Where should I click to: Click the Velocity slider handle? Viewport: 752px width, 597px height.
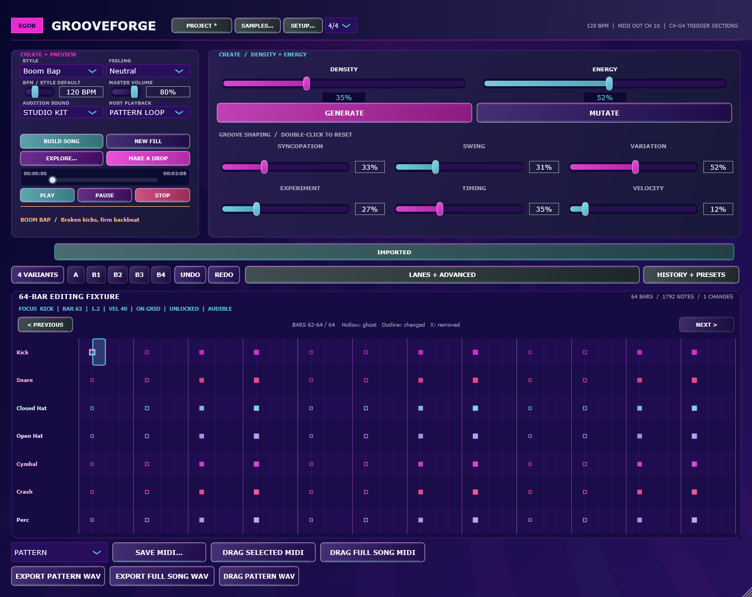click(585, 209)
